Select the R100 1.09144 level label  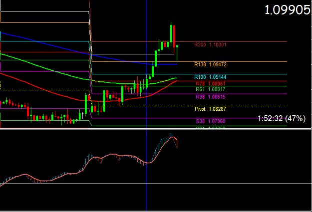[210, 77]
